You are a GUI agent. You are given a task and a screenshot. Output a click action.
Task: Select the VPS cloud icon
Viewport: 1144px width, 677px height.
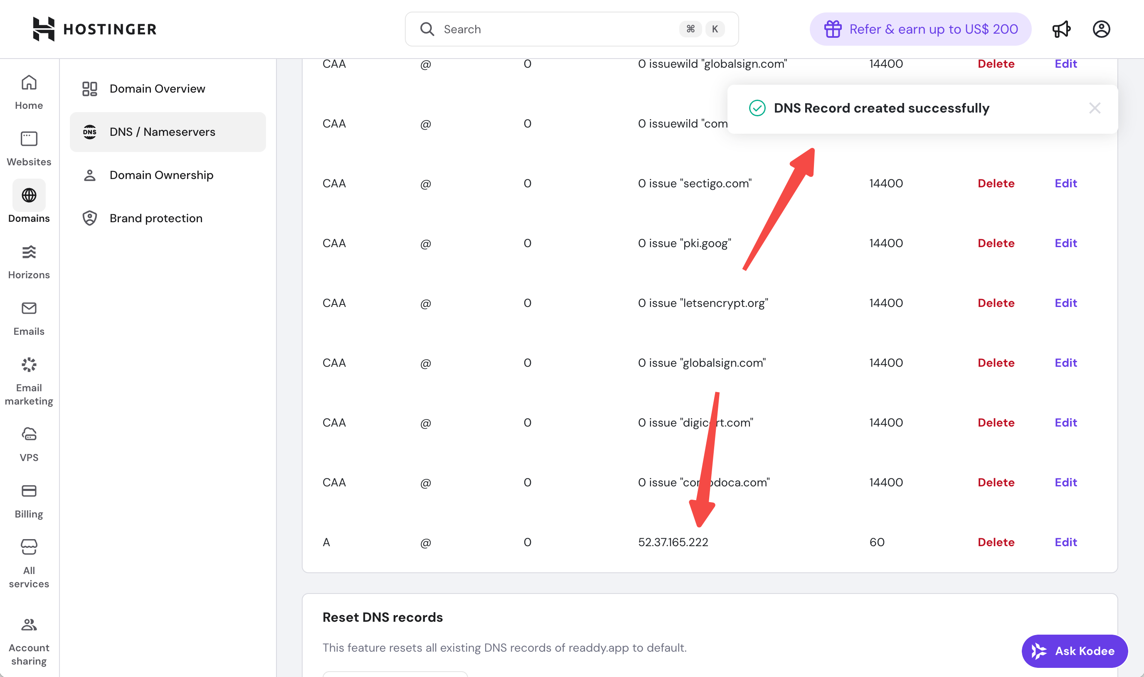tap(29, 434)
